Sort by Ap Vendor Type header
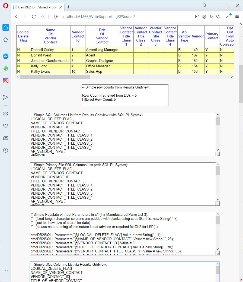Viewport: 243px width, 282px height. [184, 36]
